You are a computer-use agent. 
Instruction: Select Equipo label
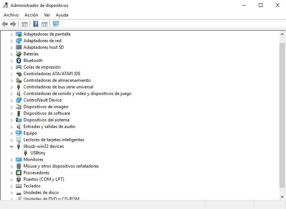(x=30, y=133)
